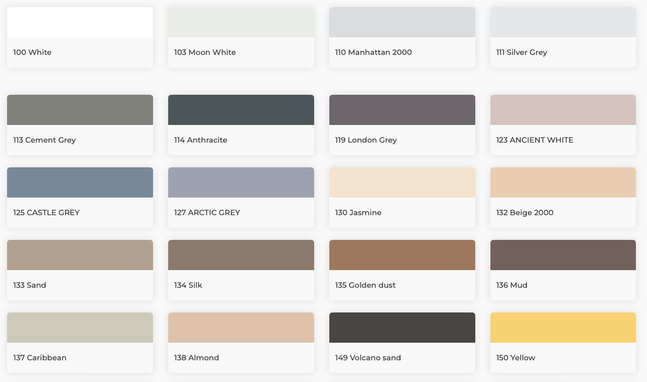Pick the 111 Silver Grey swatch
Screen dimensions: 647x382
click(x=563, y=23)
